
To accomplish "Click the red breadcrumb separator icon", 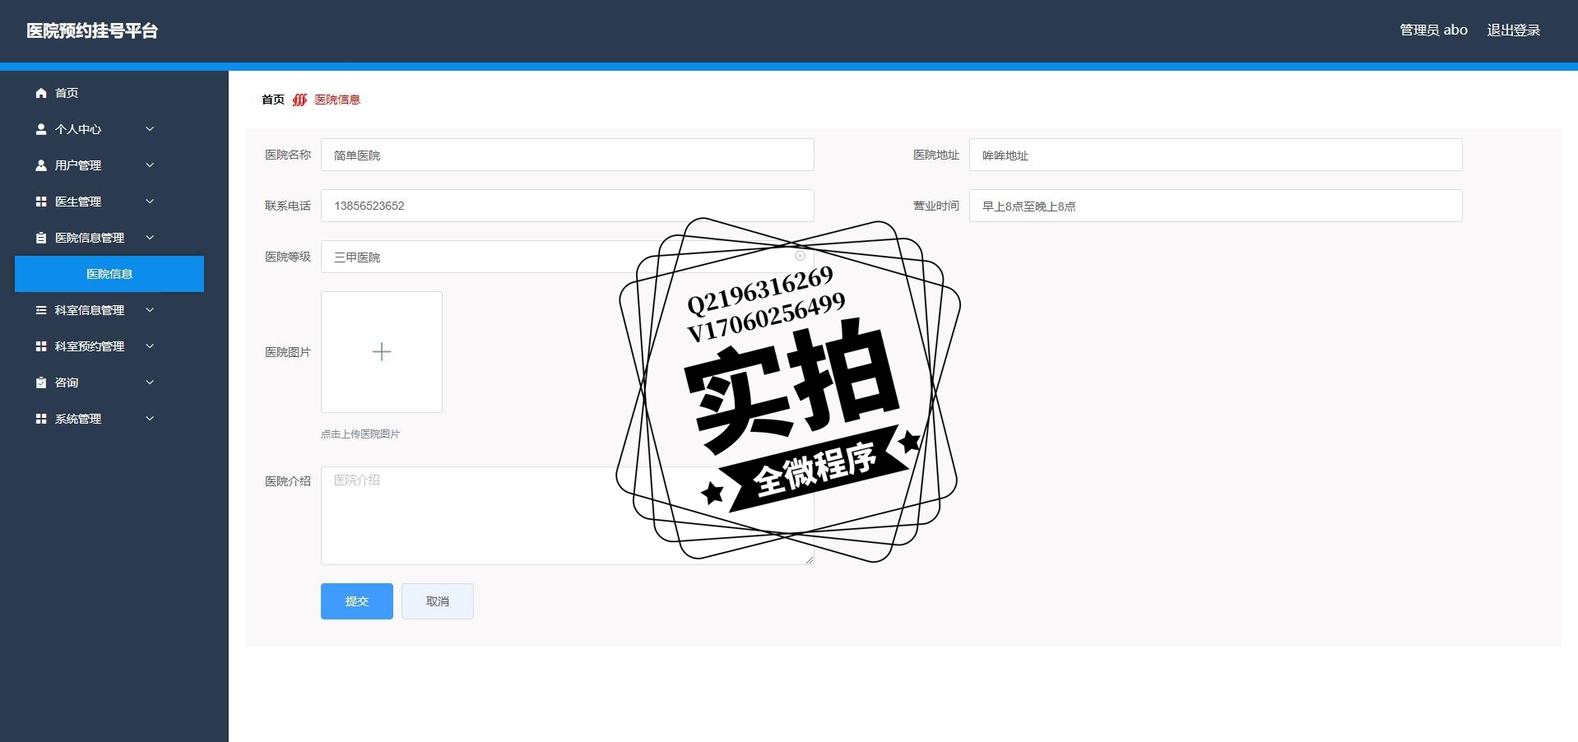I will 299,100.
